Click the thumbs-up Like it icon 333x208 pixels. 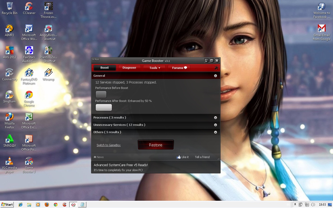coord(179,157)
